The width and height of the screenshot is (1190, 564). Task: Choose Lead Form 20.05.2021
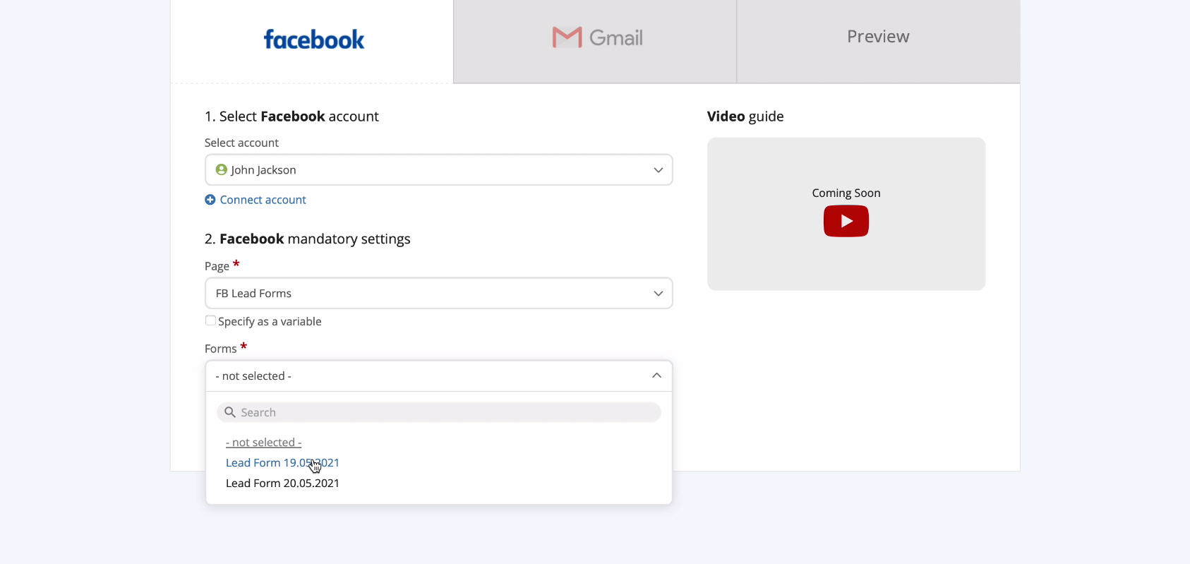(x=282, y=484)
